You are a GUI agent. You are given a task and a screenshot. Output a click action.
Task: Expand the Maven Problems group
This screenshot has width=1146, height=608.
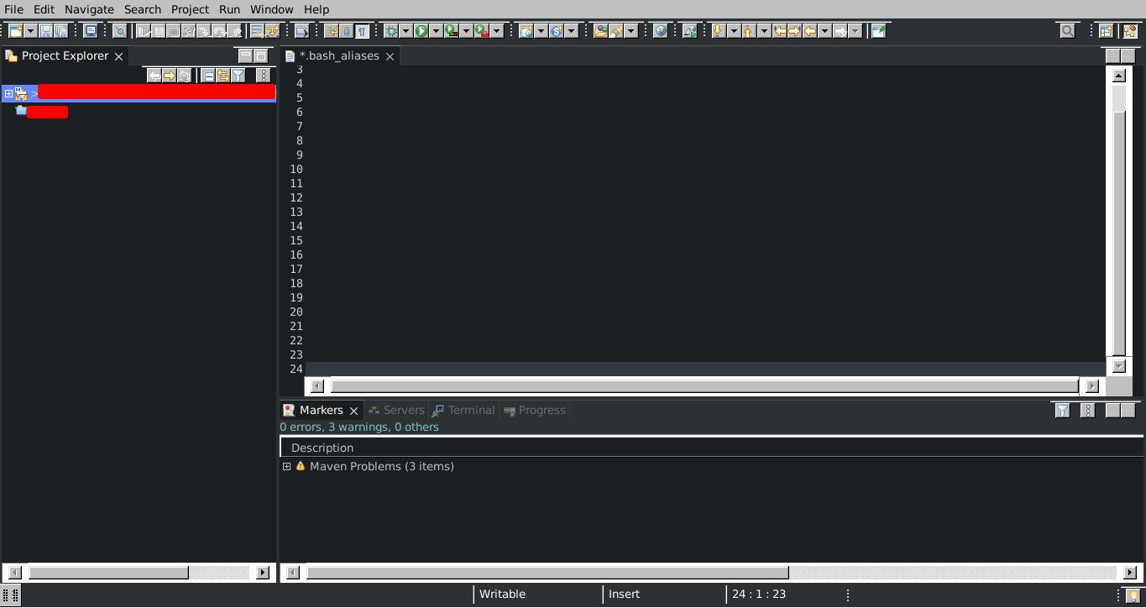pos(286,466)
